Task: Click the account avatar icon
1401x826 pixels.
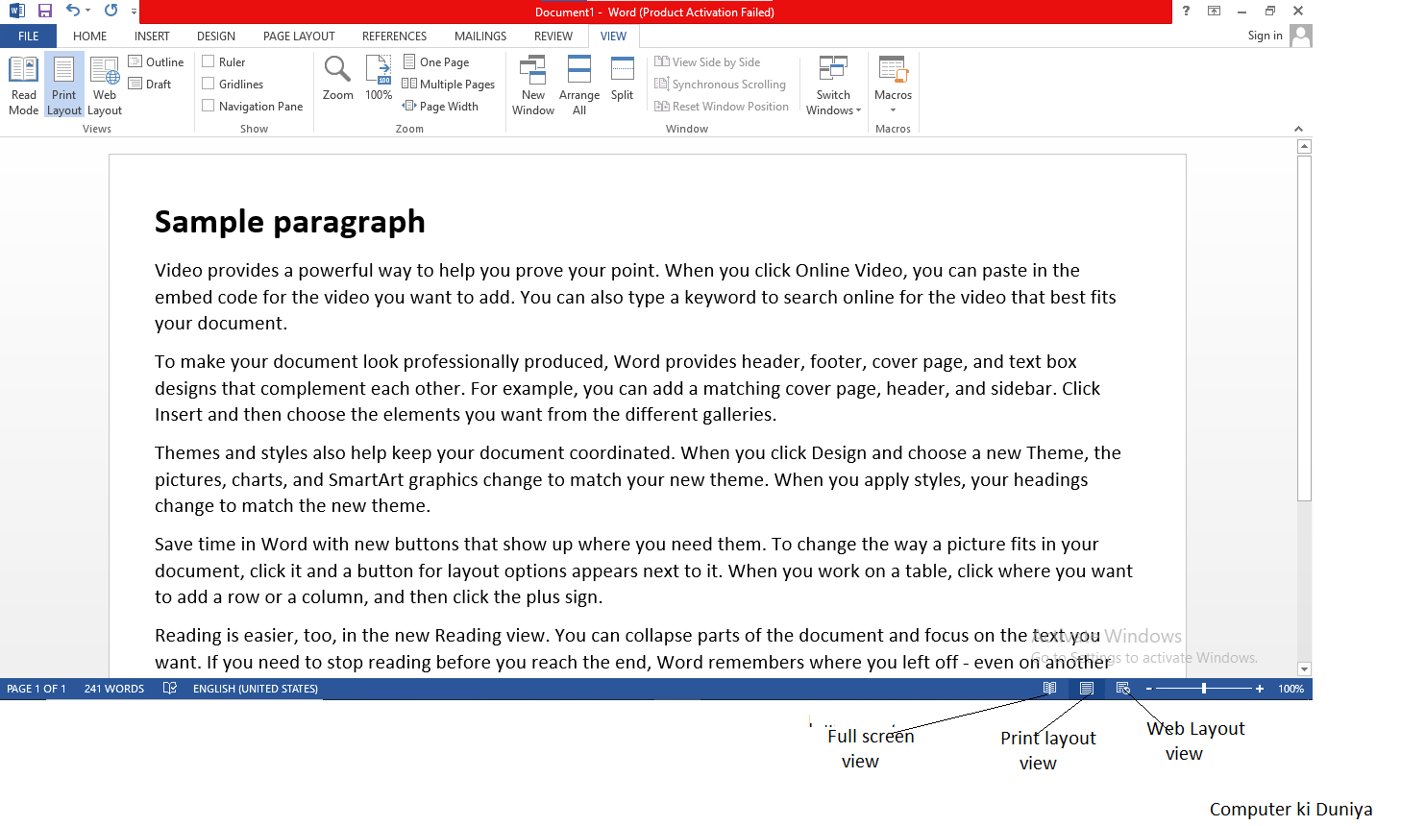Action: point(1301,36)
